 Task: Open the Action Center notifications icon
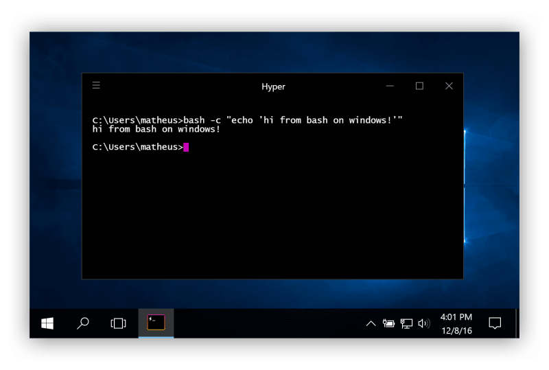coord(495,323)
